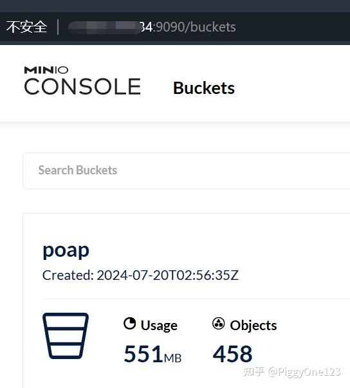Click the :9090/buckets URL in address bar
The height and width of the screenshot is (388, 350).
pyautogui.click(x=194, y=27)
